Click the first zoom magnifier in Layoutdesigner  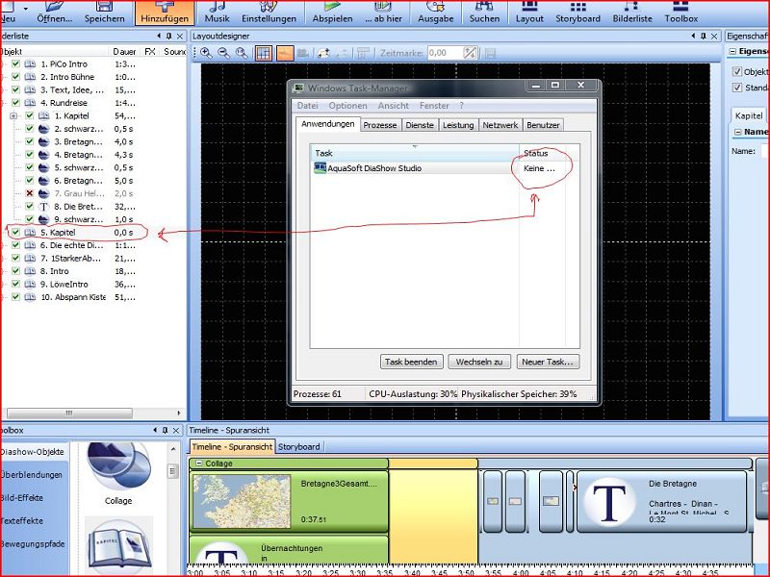[206, 53]
